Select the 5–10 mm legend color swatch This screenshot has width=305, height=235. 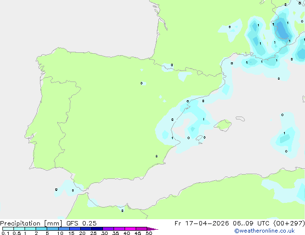pos(52,229)
